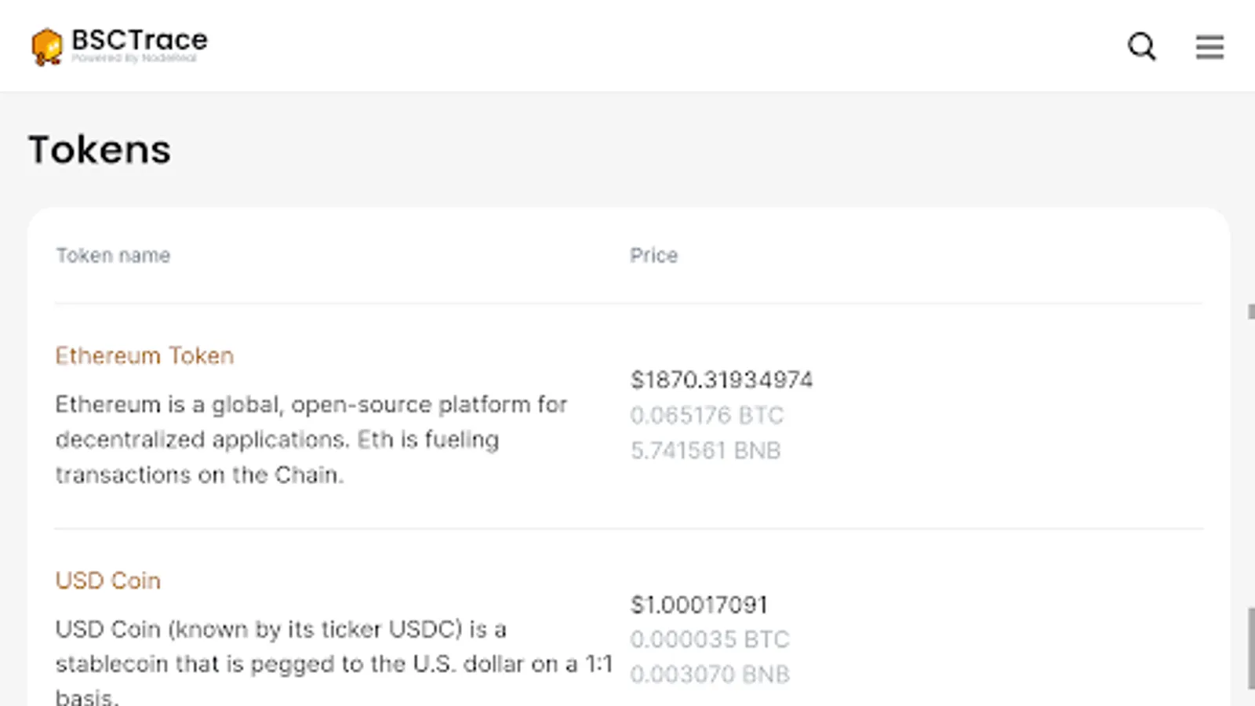Click the Tokens page heading

pyautogui.click(x=100, y=150)
